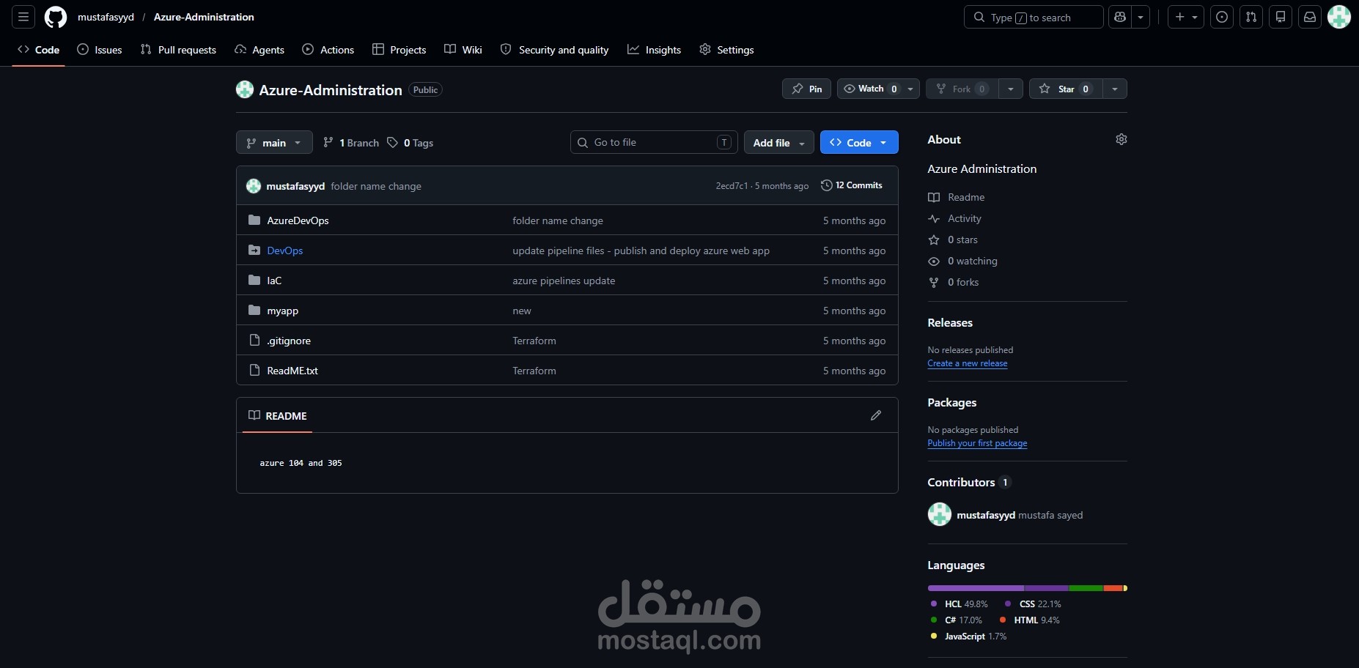Open the user profile avatar menu
The width and height of the screenshot is (1359, 668).
tap(1339, 17)
